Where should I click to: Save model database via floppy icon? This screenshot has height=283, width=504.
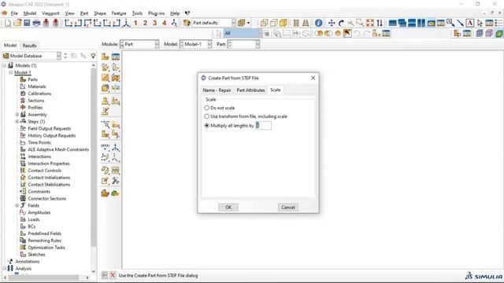click(27, 23)
